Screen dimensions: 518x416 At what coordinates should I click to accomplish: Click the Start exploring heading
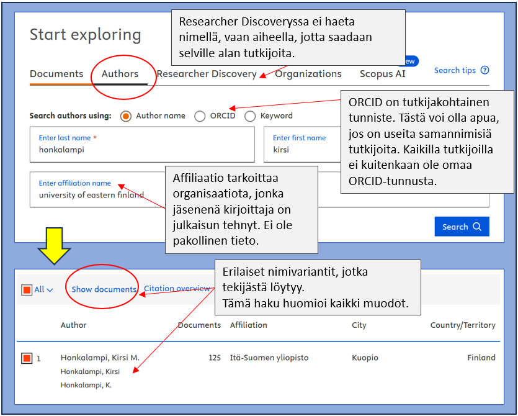[x=85, y=35]
